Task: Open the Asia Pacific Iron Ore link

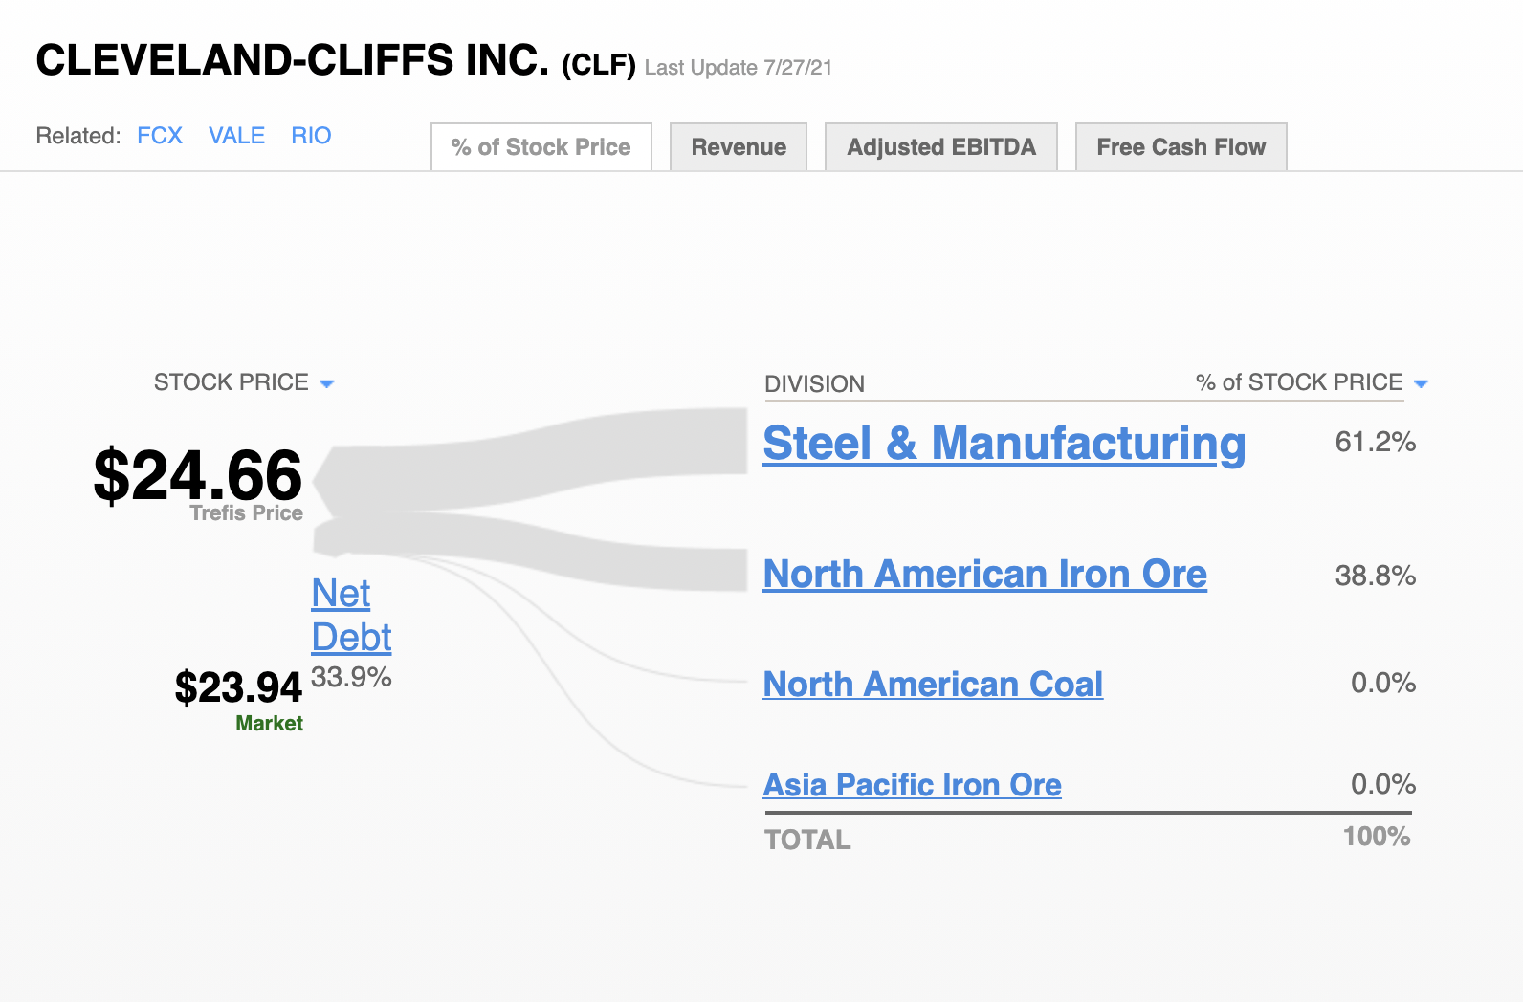Action: pyautogui.click(x=913, y=785)
